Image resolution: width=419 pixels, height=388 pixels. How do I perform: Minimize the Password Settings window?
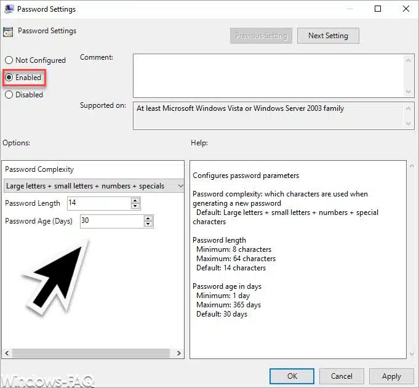click(x=350, y=9)
